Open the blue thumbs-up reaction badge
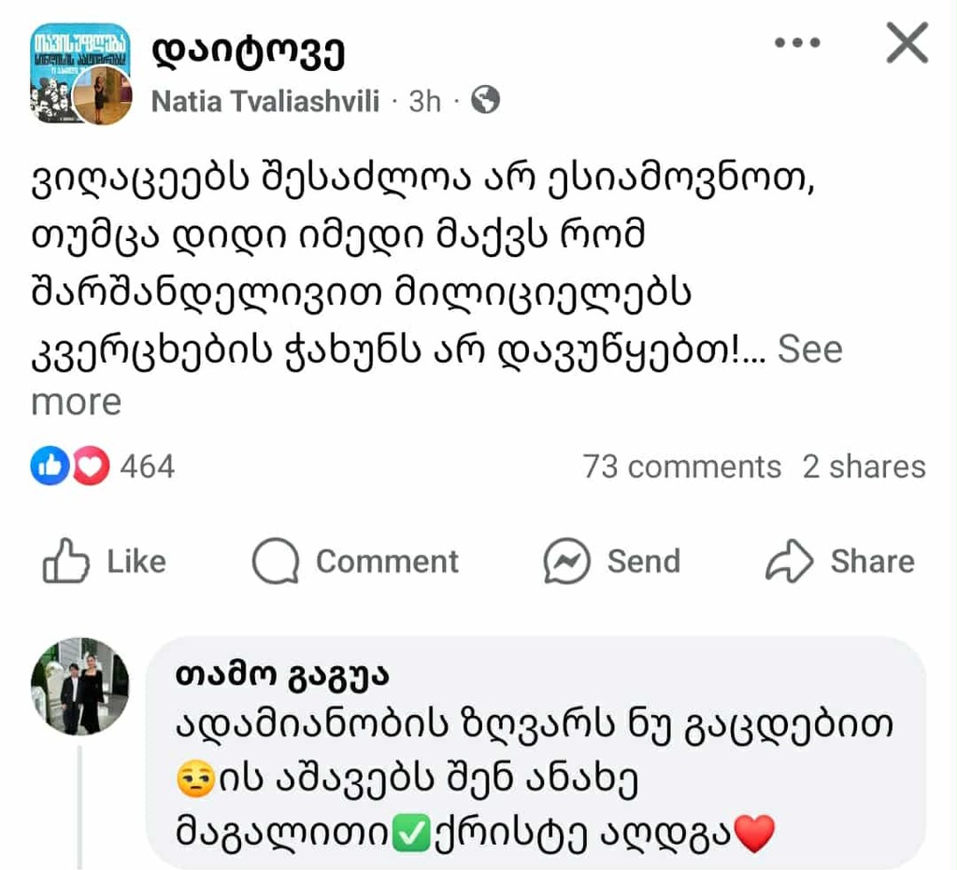This screenshot has height=870, width=957. coord(49,465)
